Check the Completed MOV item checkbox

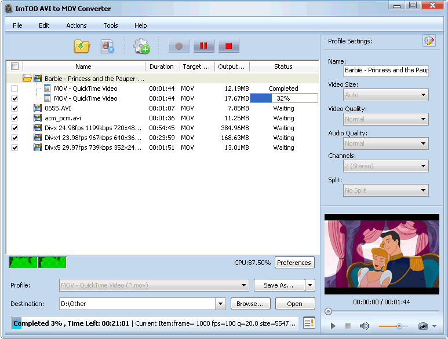click(x=14, y=89)
